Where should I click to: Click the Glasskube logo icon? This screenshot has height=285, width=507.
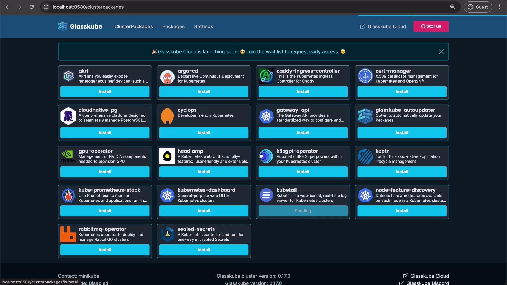[x=63, y=26]
